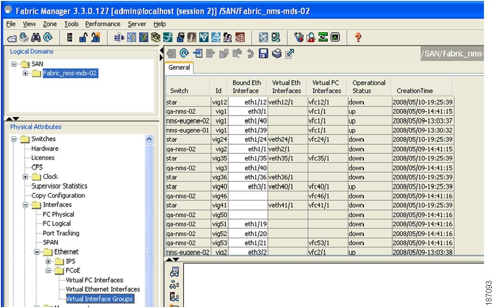
Task: Click the printer icon in table toolbar
Action: 277,53
